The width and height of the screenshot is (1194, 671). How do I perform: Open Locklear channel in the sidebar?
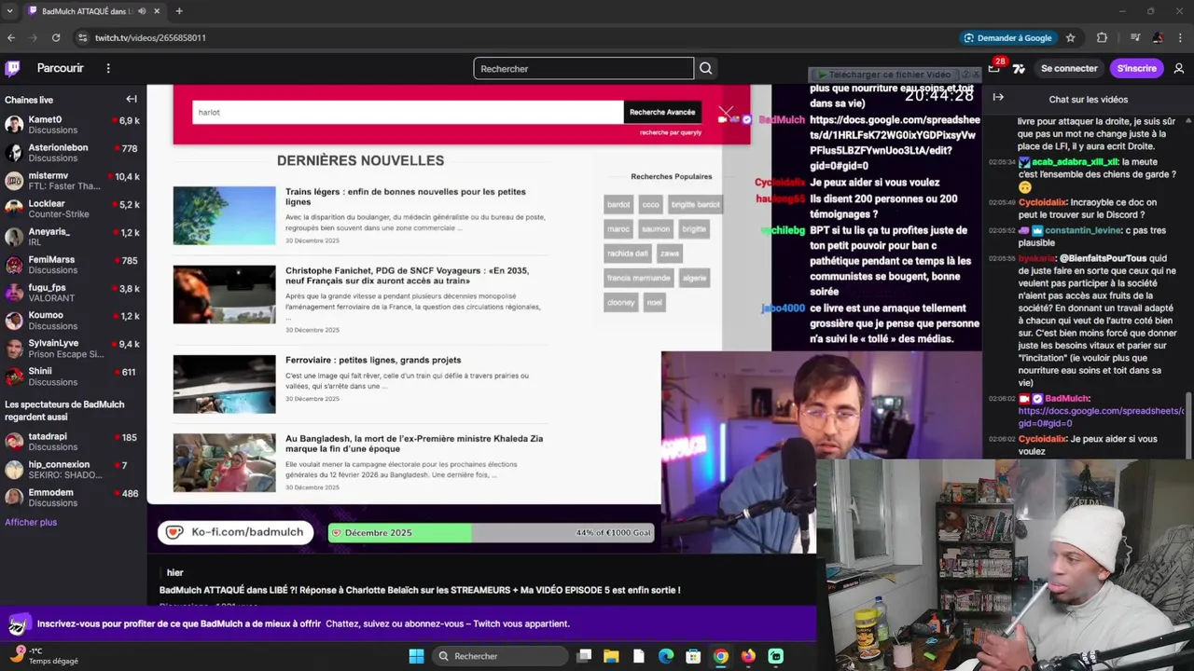(x=73, y=209)
